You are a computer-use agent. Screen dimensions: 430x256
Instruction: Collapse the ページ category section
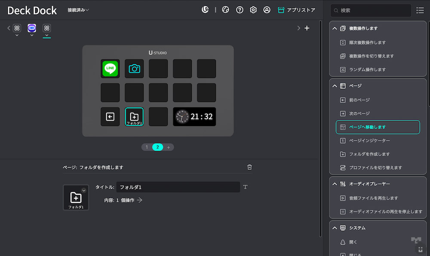335,86
